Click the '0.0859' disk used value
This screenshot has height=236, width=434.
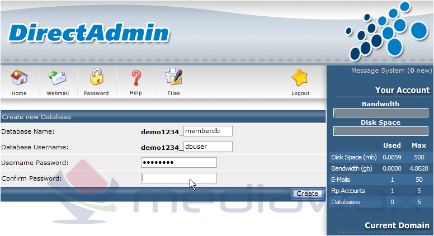click(392, 157)
